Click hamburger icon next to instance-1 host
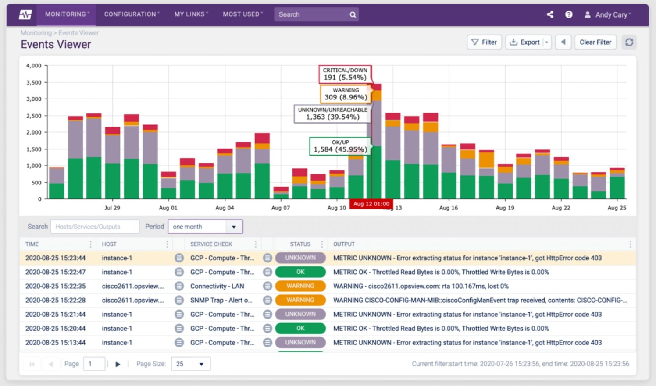656x386 pixels. click(x=179, y=258)
